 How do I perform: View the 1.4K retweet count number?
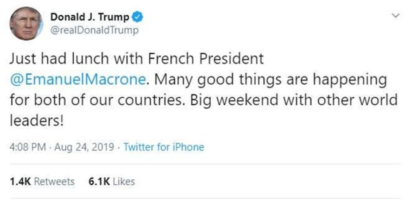click(x=19, y=181)
